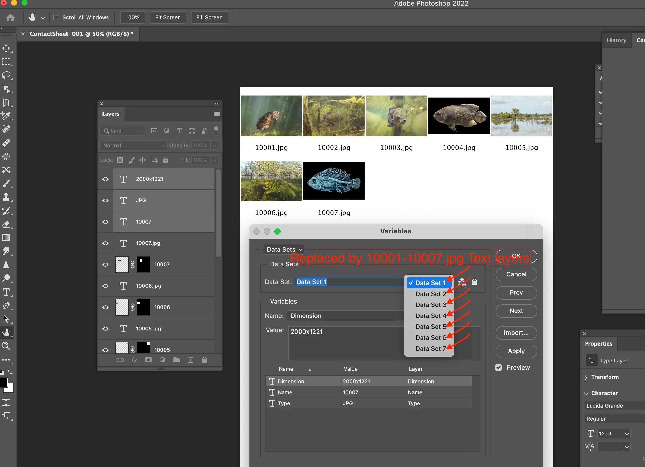Click the foreground color swatch

click(3, 383)
